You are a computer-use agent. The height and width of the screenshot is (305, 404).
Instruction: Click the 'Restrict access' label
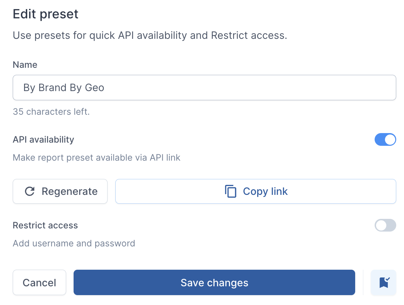point(45,225)
